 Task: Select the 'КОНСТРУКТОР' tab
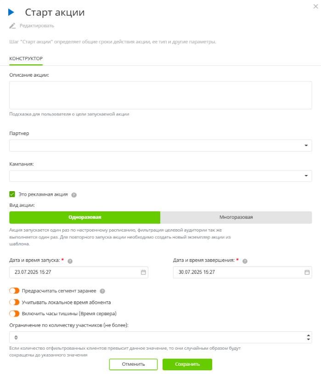26,59
